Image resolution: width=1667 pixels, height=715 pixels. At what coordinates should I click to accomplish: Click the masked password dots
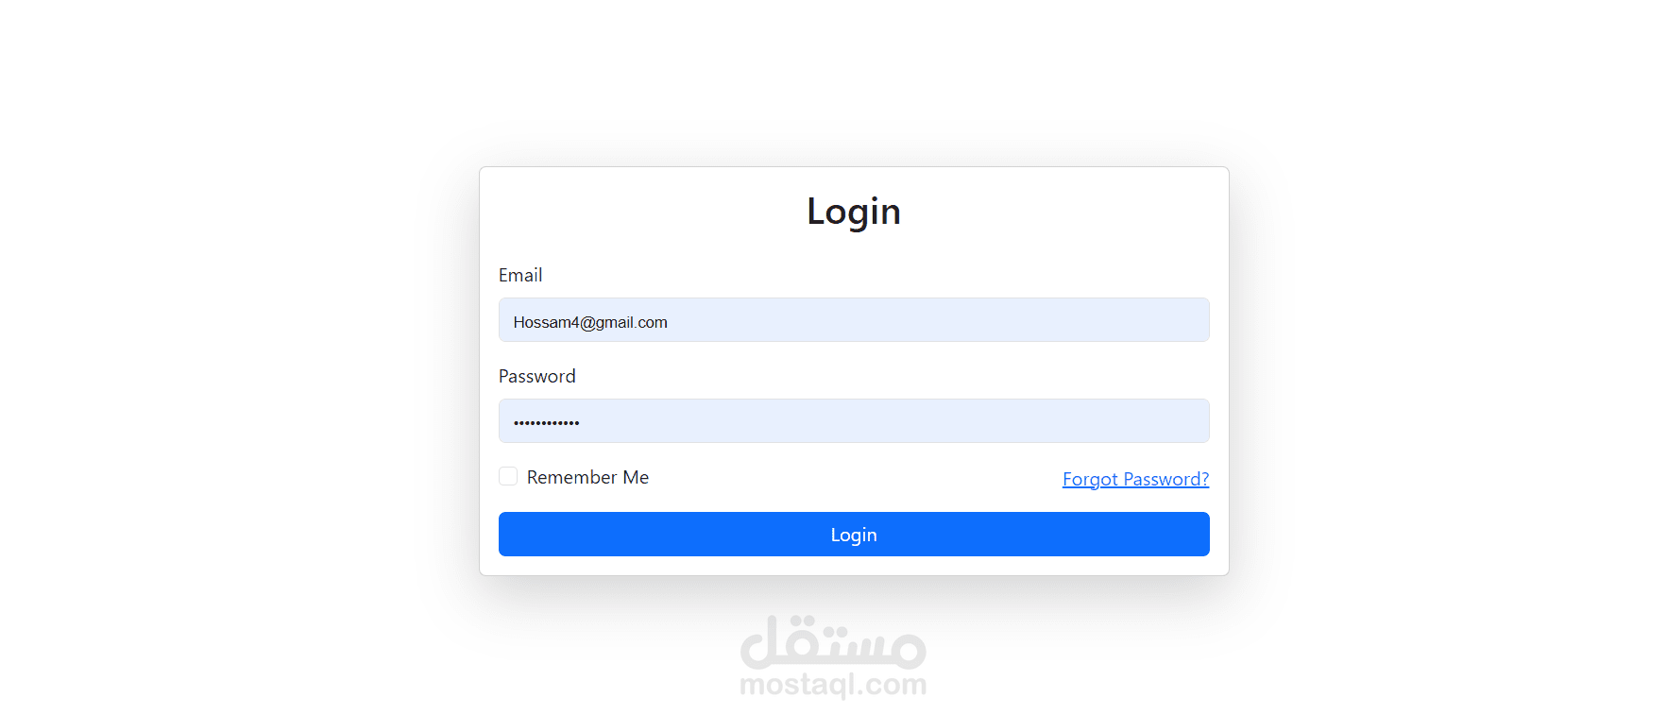[546, 422]
